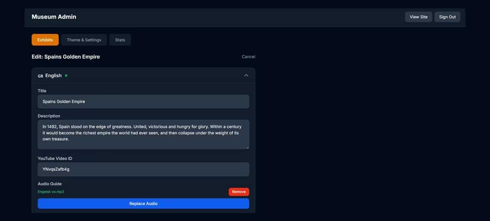Go to the Stats tab
Viewport: 490px width, 221px height.
(120, 40)
